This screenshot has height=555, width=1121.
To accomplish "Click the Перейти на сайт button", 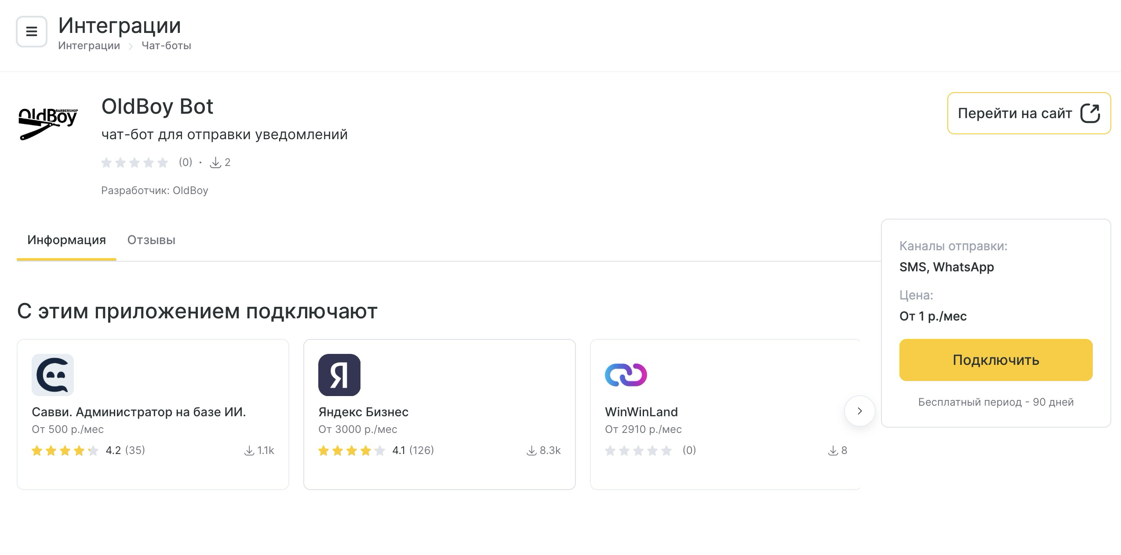I will pyautogui.click(x=1015, y=113).
